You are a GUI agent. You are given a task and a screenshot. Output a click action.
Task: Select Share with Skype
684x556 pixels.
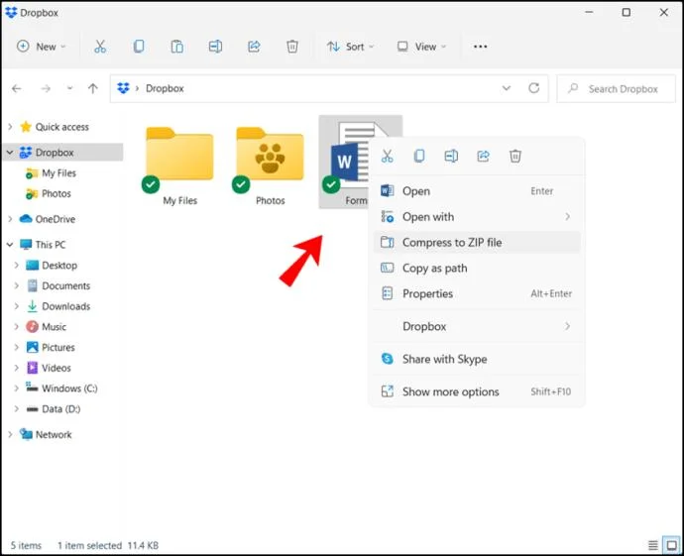[477, 359]
